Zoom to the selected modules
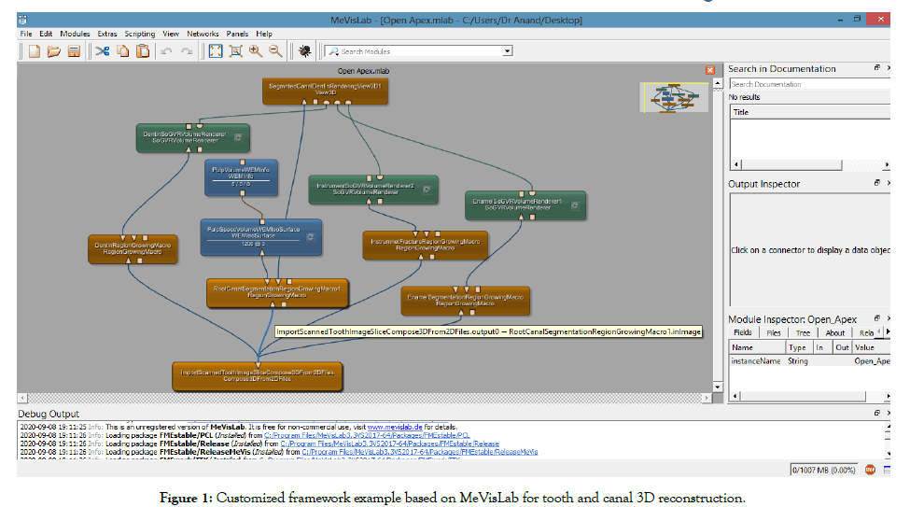 (x=235, y=51)
